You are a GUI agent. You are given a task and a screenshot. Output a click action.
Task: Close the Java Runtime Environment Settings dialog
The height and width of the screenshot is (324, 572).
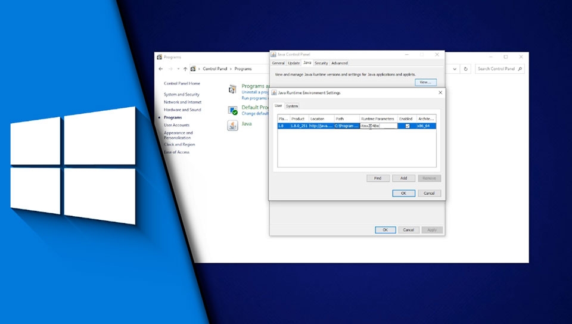tap(440, 92)
